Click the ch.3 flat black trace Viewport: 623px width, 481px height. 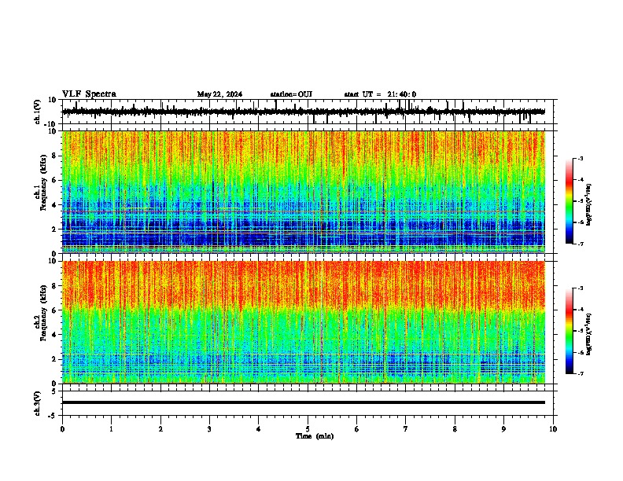point(304,402)
